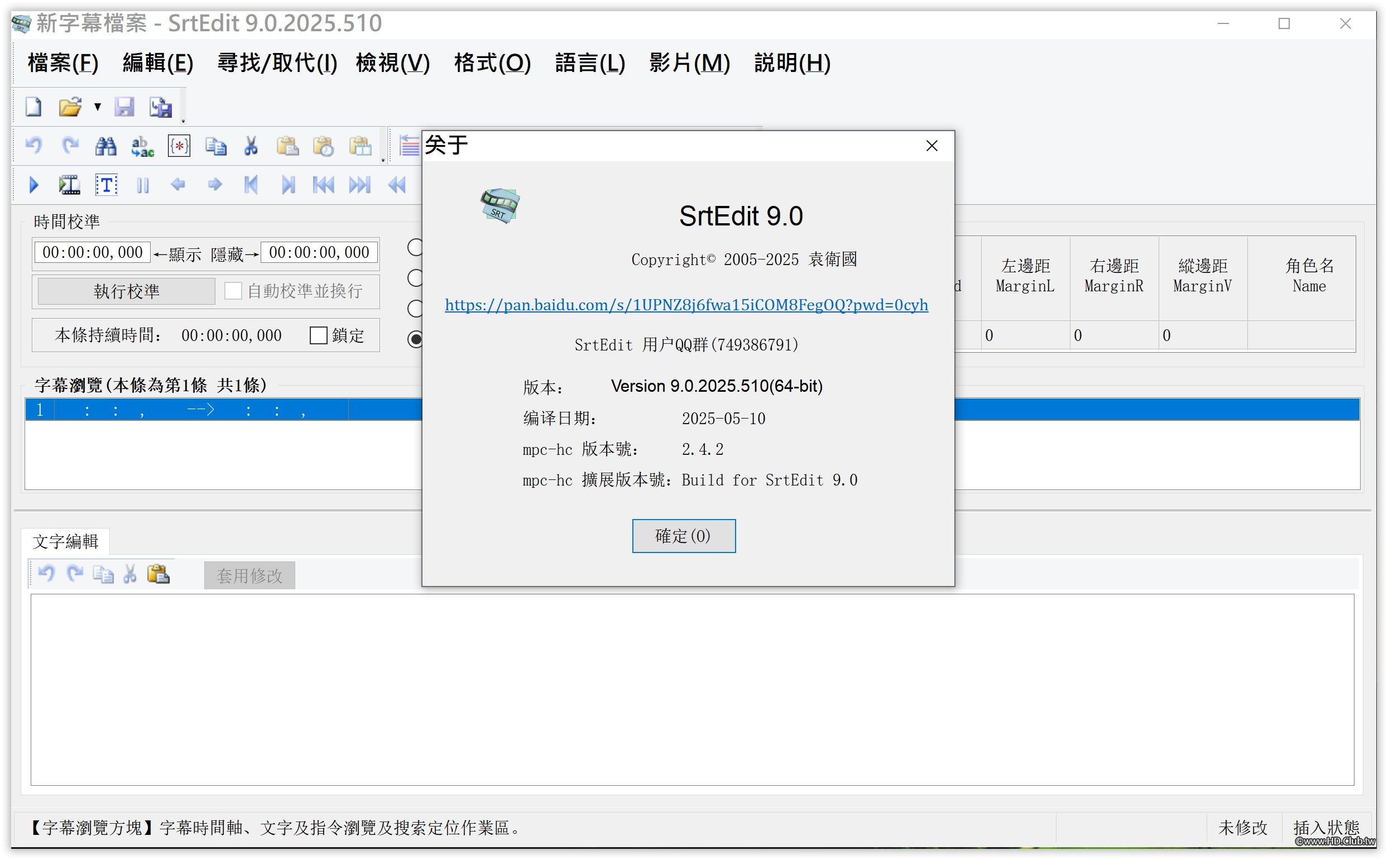Click Paste in the text editing toolbar
The image size is (1388, 860).
(x=158, y=574)
